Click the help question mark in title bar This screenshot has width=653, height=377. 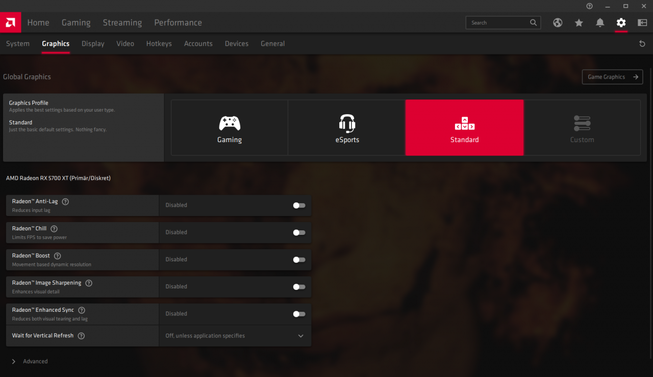(590, 6)
